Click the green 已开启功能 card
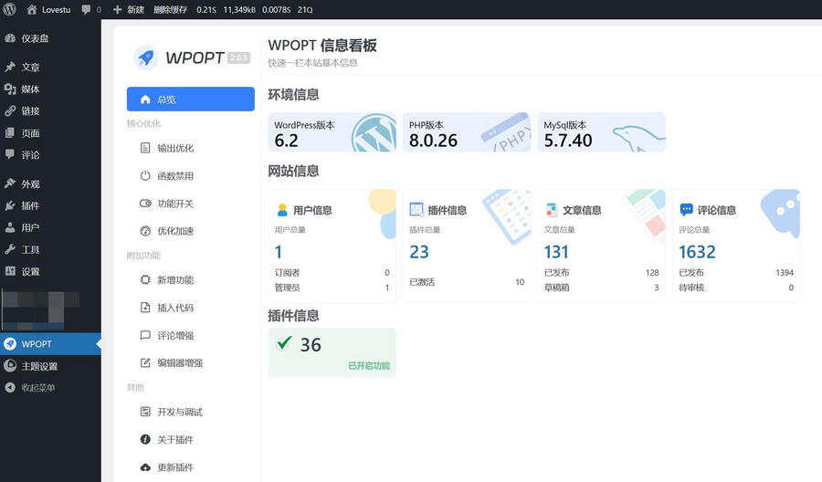Screen dimensions: 822x482 [x=332, y=352]
